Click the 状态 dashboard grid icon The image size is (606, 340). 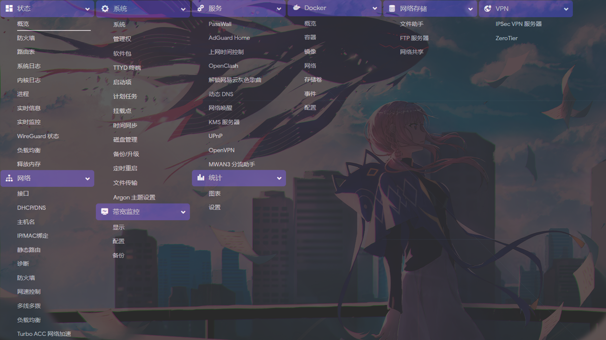coord(9,8)
